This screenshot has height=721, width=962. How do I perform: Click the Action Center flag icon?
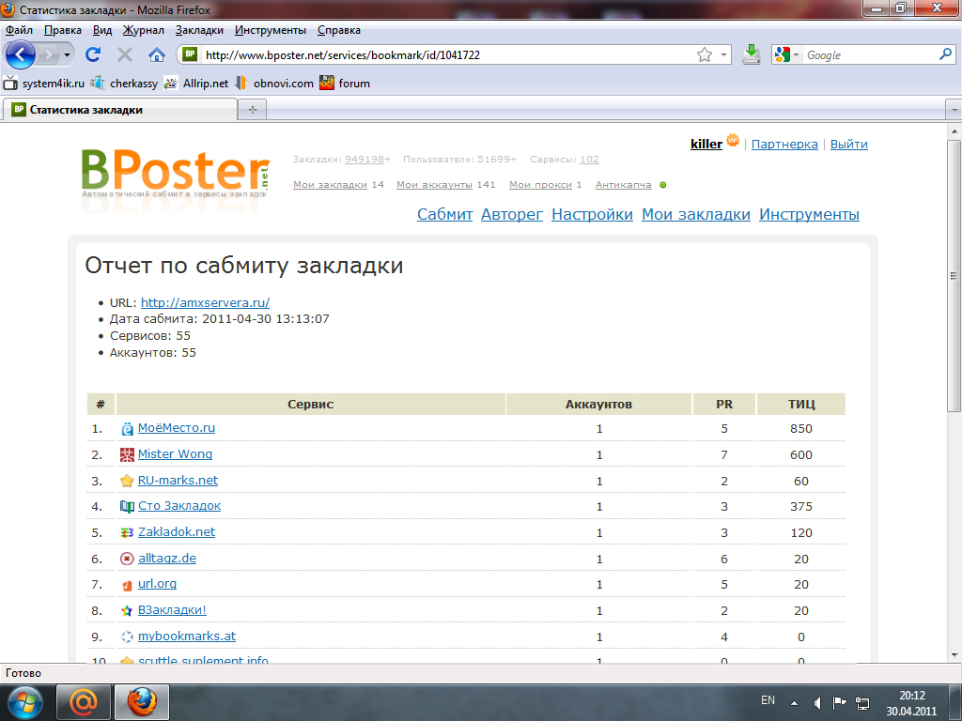pyautogui.click(x=839, y=702)
